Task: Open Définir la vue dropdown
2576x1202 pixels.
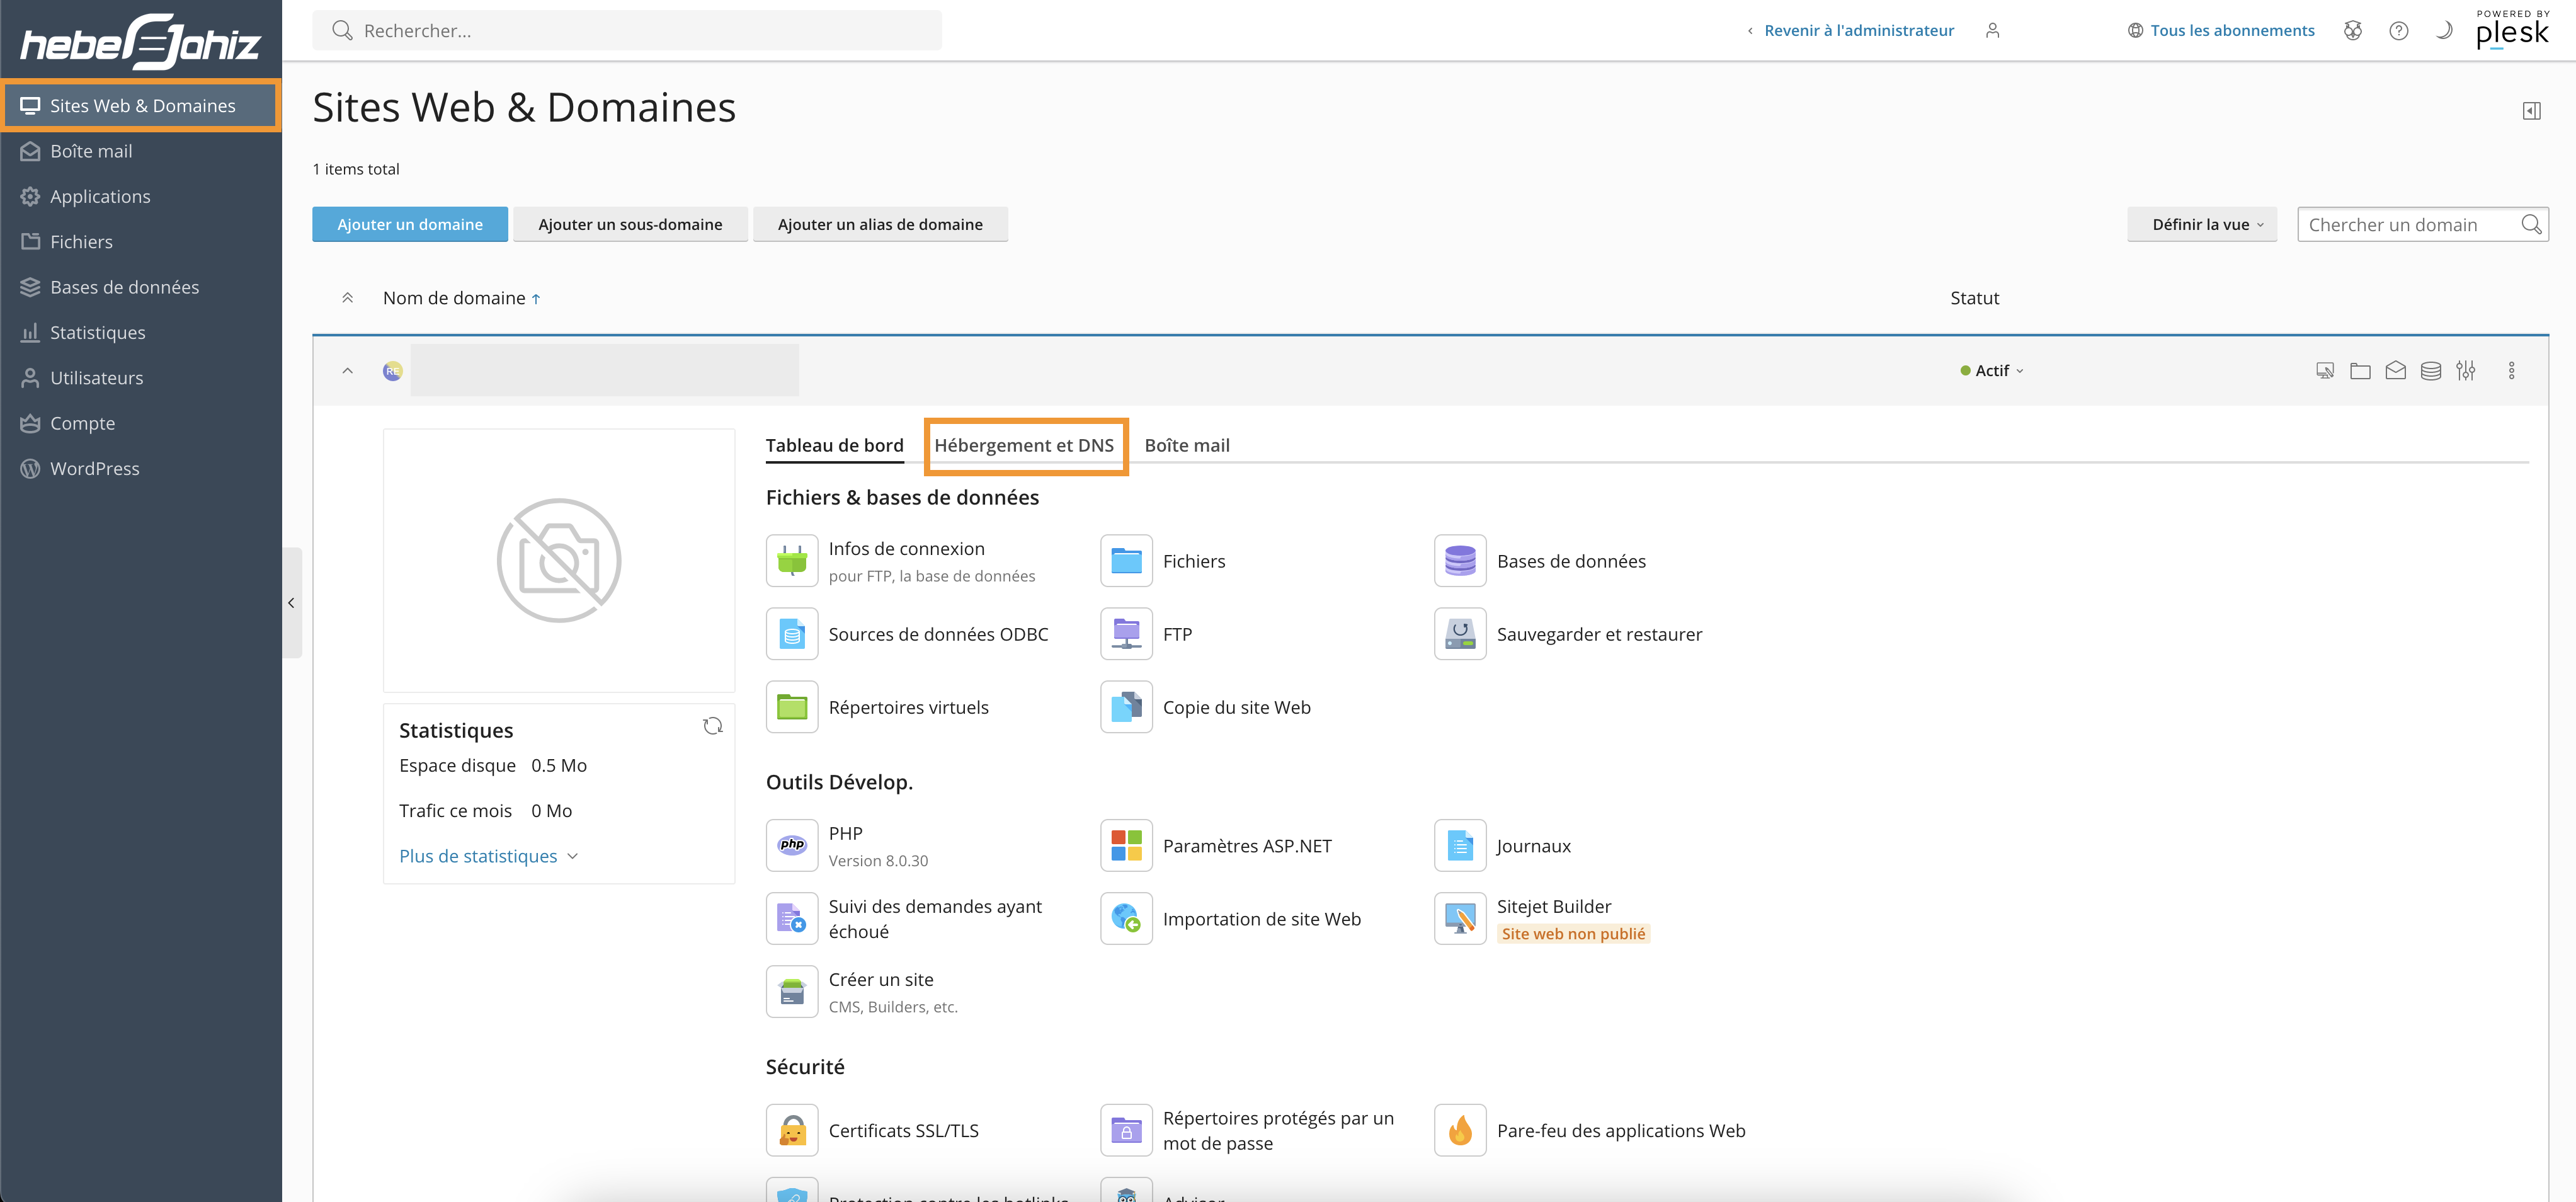Action: [x=2202, y=225]
